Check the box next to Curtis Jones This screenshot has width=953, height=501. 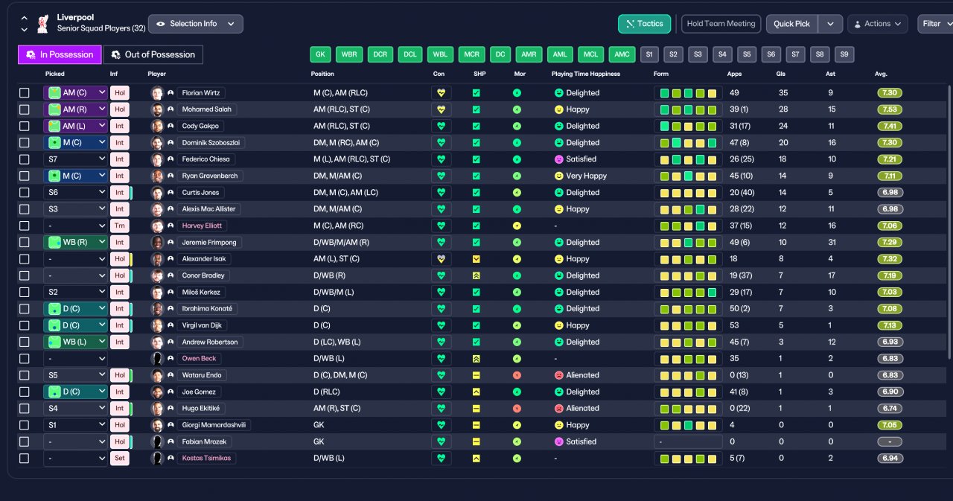[x=25, y=192]
